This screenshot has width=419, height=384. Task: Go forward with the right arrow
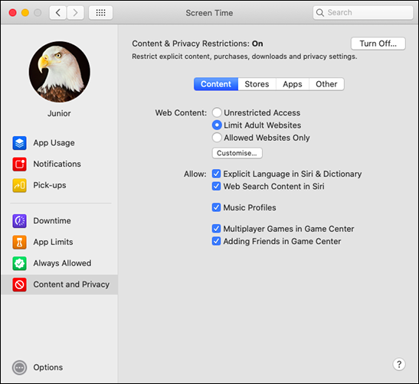coord(75,12)
